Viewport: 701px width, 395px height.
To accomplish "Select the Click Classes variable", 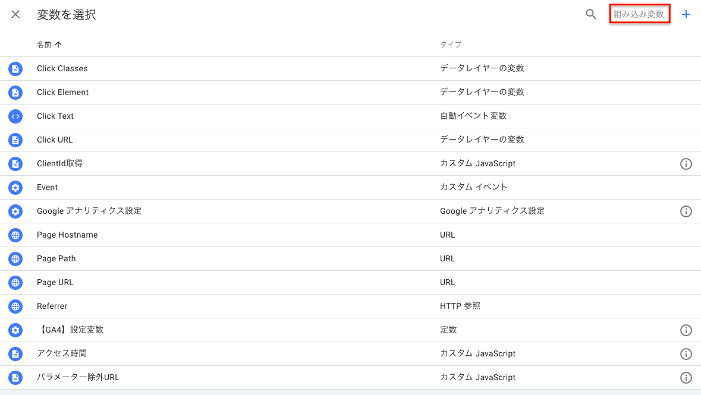I will [x=351, y=69].
